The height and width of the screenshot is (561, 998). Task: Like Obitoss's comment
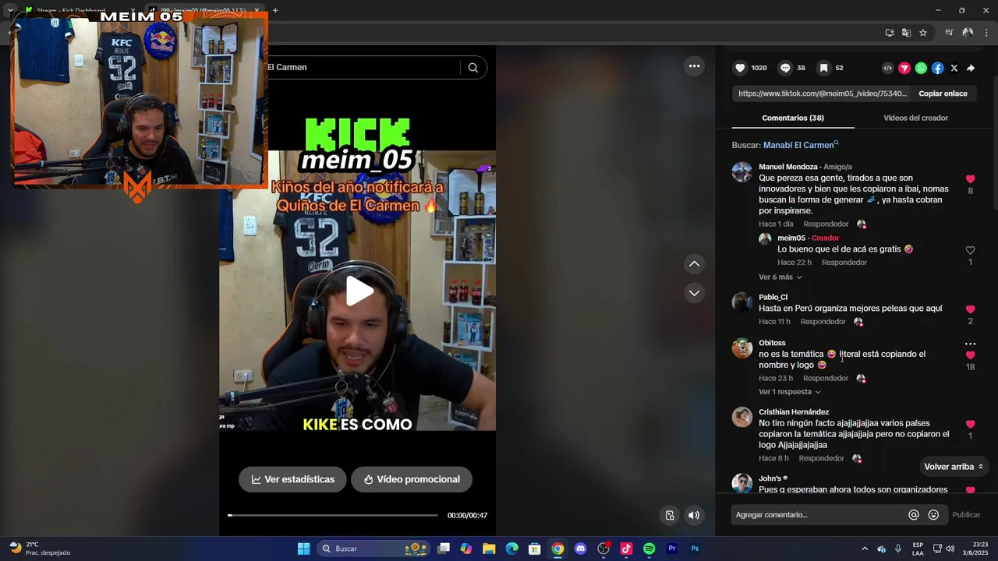coord(970,355)
